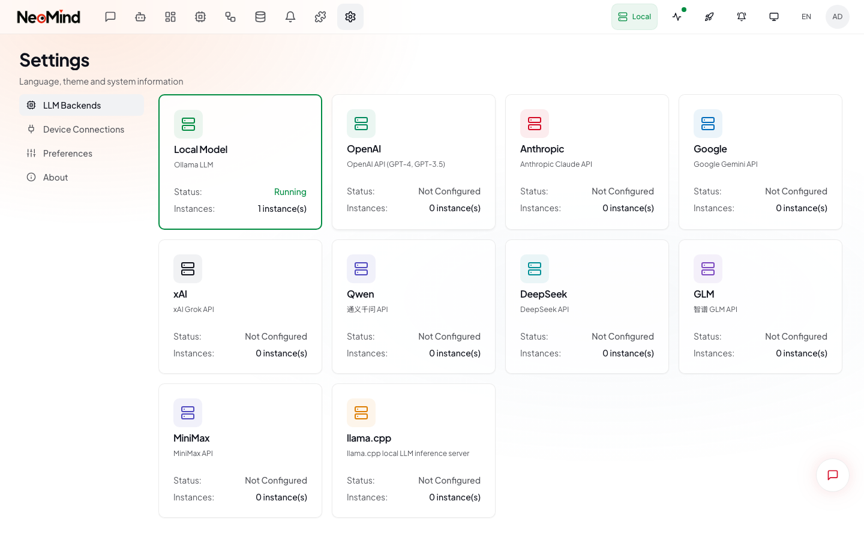Click '0 instance(s)' in Google card
The image size is (864, 540).
pyautogui.click(x=802, y=208)
